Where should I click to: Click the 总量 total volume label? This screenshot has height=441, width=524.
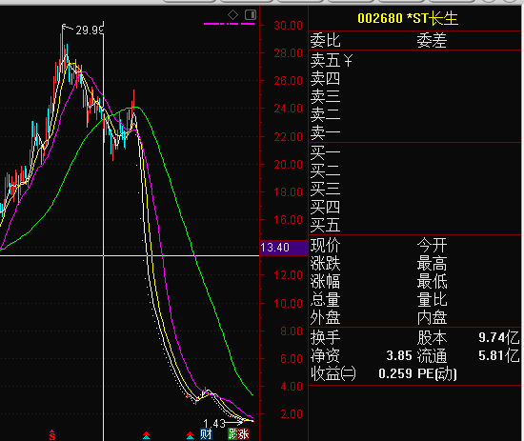point(325,300)
